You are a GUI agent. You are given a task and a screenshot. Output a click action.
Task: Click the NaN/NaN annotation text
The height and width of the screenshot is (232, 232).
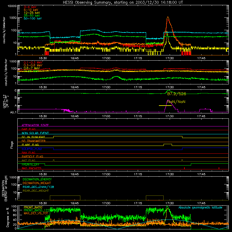(x=176, y=102)
